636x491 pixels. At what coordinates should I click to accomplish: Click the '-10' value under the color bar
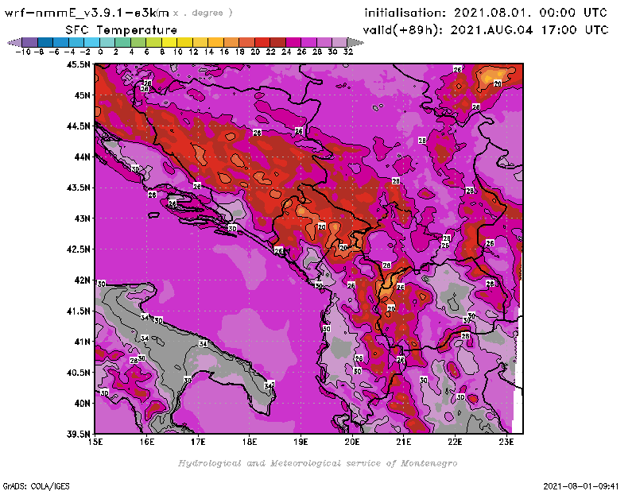(23, 52)
